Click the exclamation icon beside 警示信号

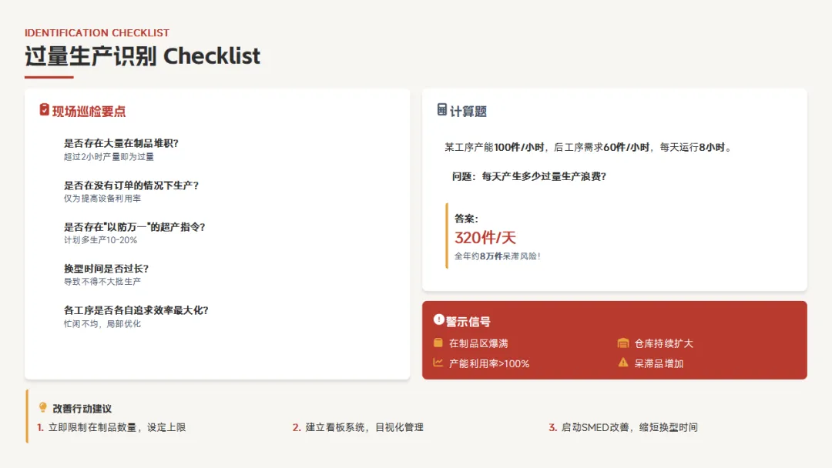click(x=438, y=319)
